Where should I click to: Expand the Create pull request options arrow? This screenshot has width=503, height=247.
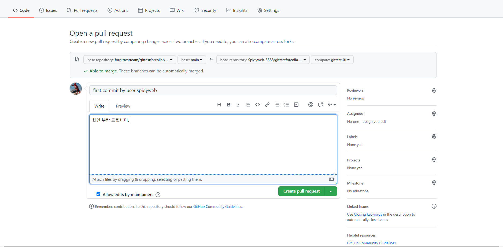(331, 191)
